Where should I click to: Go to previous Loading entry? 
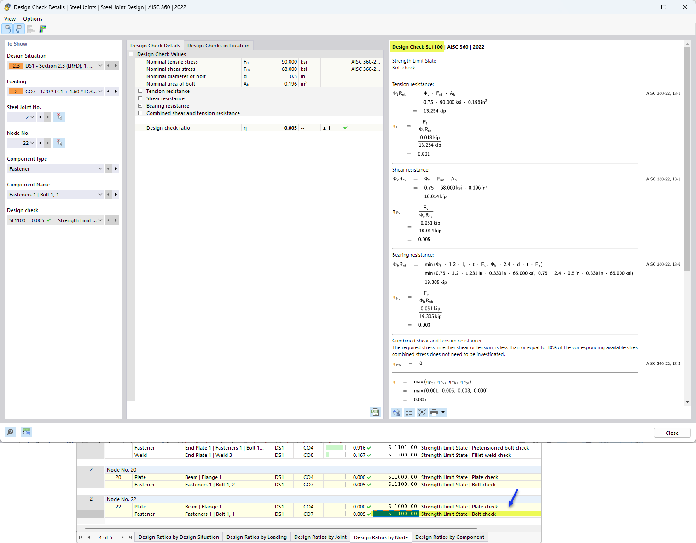click(108, 92)
